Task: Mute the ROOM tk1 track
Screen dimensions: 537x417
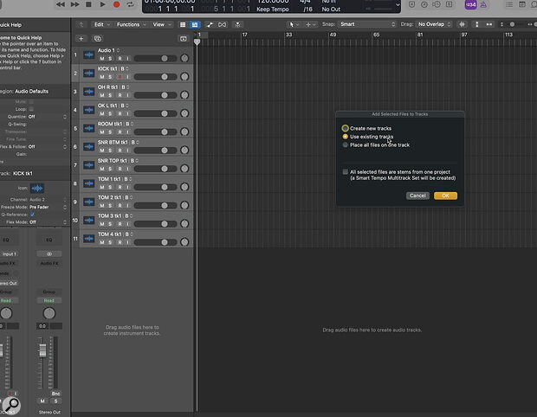Action: coord(101,132)
